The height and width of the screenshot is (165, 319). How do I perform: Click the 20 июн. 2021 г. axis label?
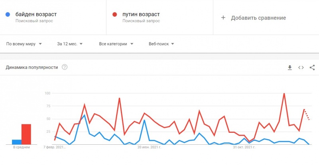[149, 148]
